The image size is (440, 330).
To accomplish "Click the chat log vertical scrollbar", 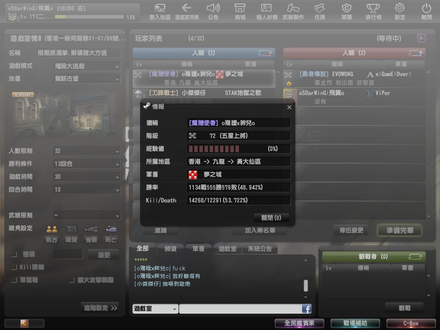I will point(306,285).
